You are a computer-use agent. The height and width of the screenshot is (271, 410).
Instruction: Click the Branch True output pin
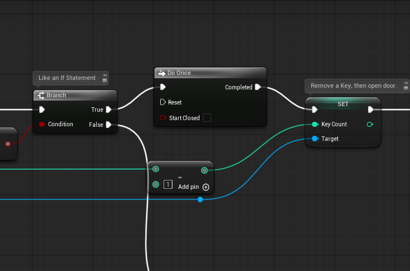tap(109, 110)
